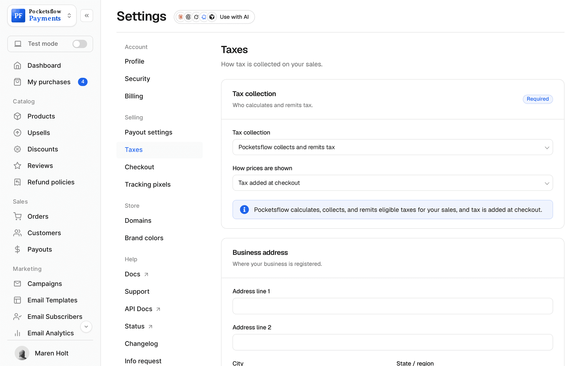Viewport: 587px width, 366px height.
Task: Open Orders via the cart icon
Action: tap(17, 216)
